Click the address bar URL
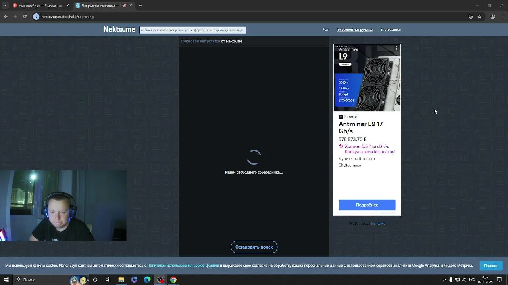The image size is (508, 285). [67, 17]
